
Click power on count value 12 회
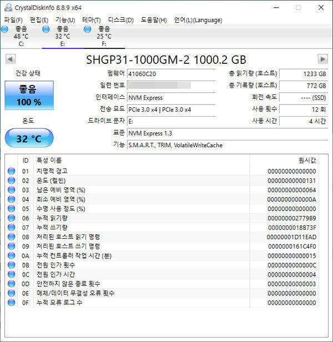click(304, 109)
